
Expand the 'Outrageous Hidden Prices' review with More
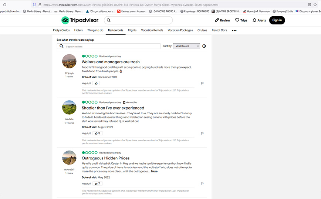click(154, 171)
